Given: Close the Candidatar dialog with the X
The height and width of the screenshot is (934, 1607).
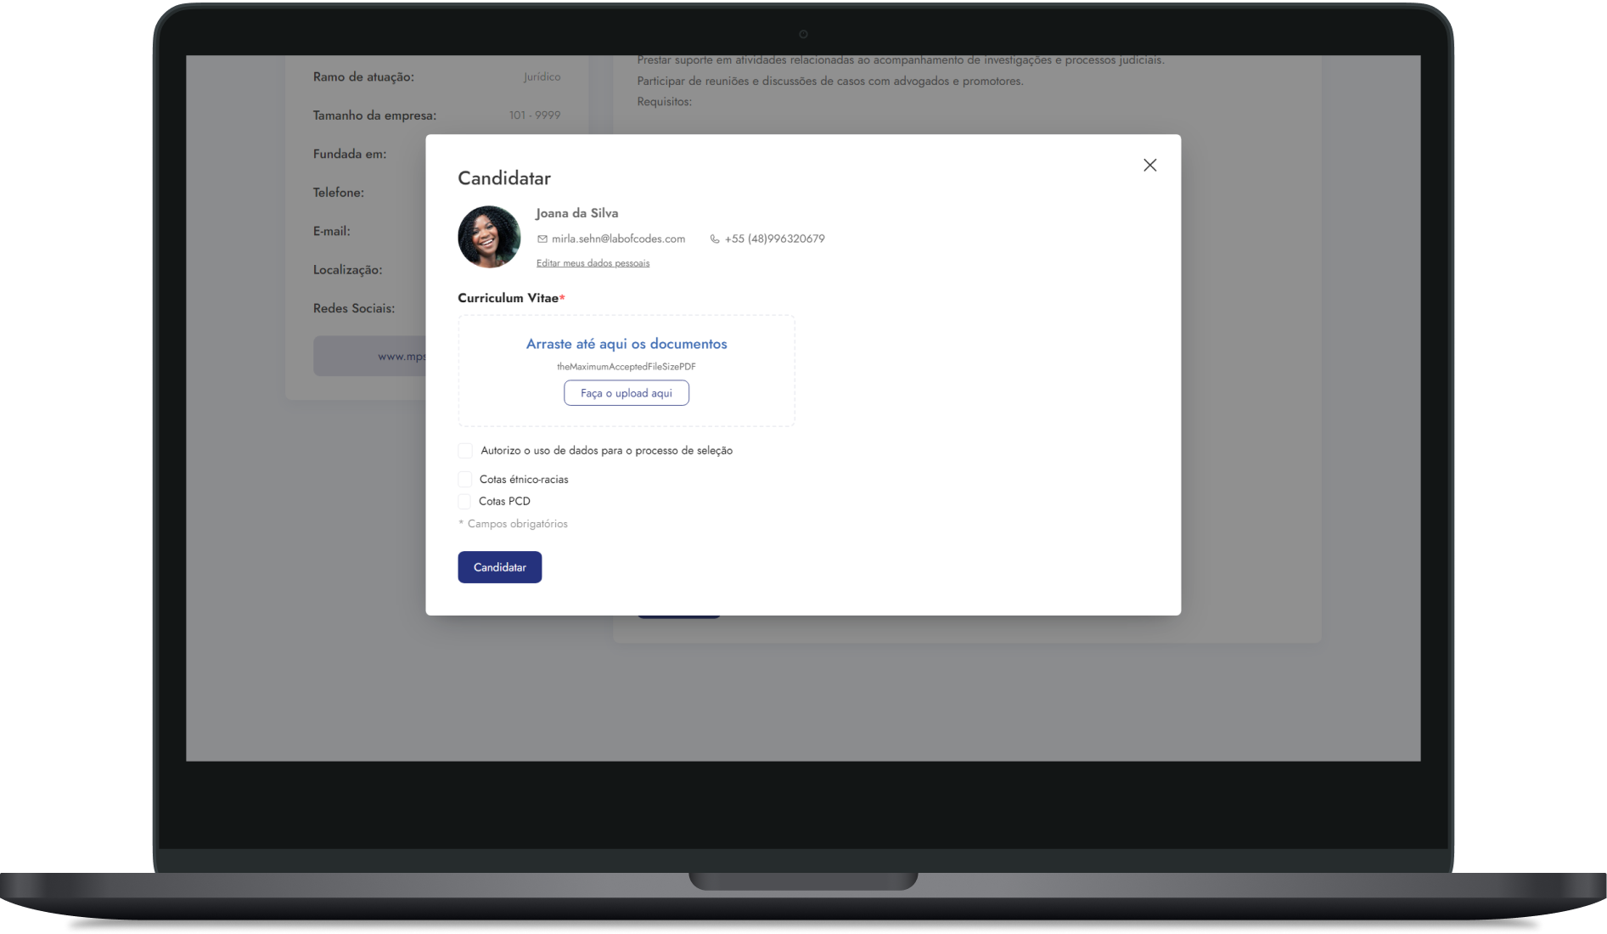Looking at the screenshot, I should pos(1149,166).
